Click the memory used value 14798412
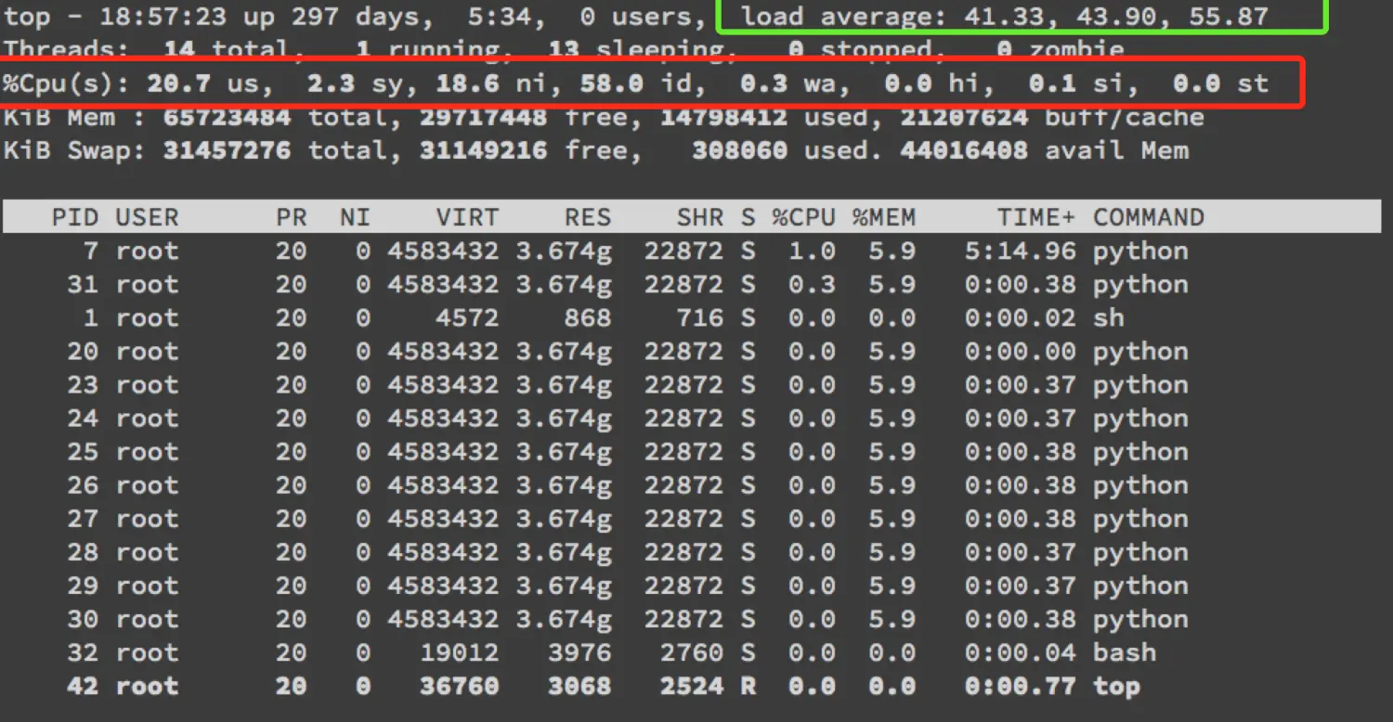This screenshot has width=1393, height=722. point(724,117)
